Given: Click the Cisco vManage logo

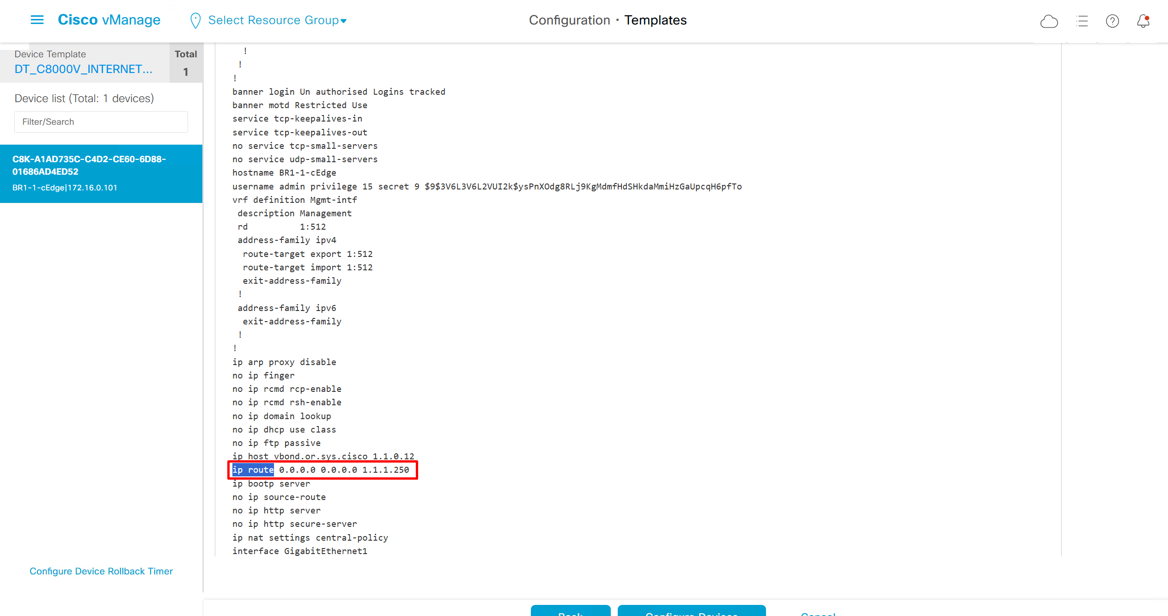Looking at the screenshot, I should click(x=109, y=20).
